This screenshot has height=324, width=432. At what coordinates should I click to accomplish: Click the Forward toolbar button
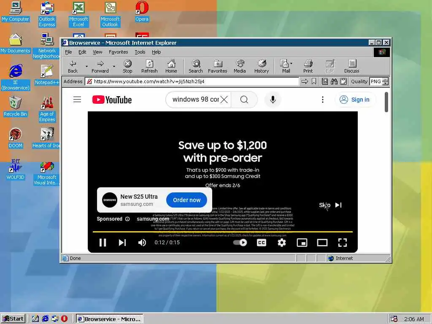coord(100,67)
